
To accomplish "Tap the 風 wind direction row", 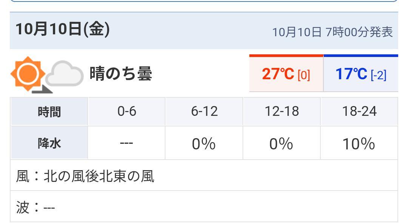I will (x=85, y=176).
